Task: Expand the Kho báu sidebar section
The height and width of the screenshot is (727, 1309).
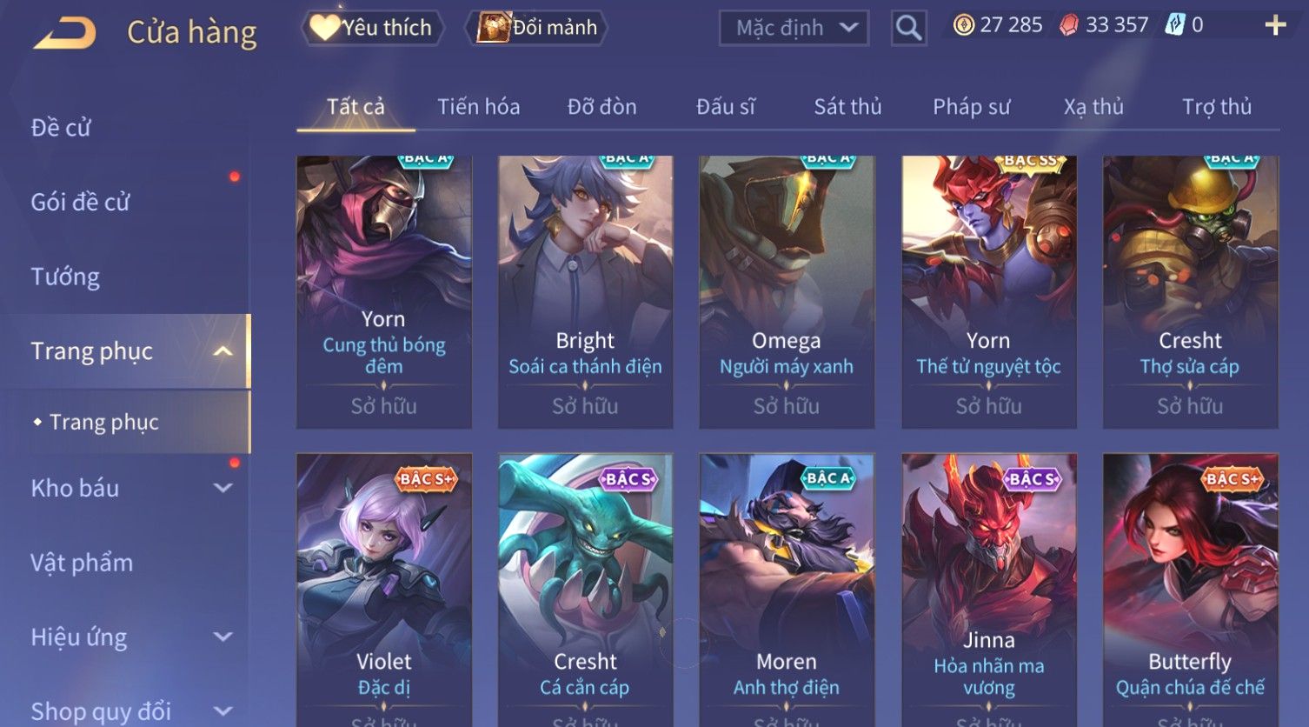Action: 223,488
